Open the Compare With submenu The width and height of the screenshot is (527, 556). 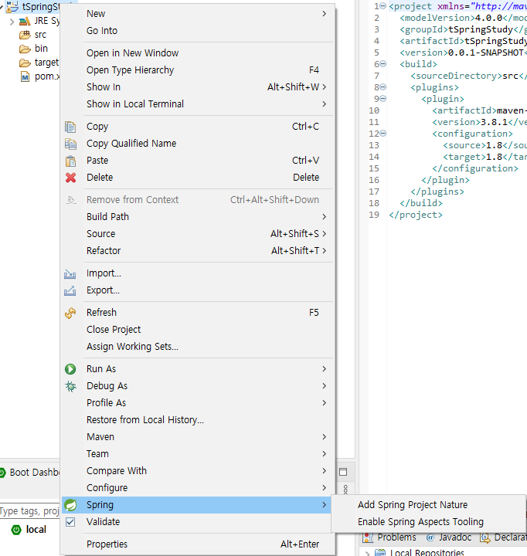point(198,471)
